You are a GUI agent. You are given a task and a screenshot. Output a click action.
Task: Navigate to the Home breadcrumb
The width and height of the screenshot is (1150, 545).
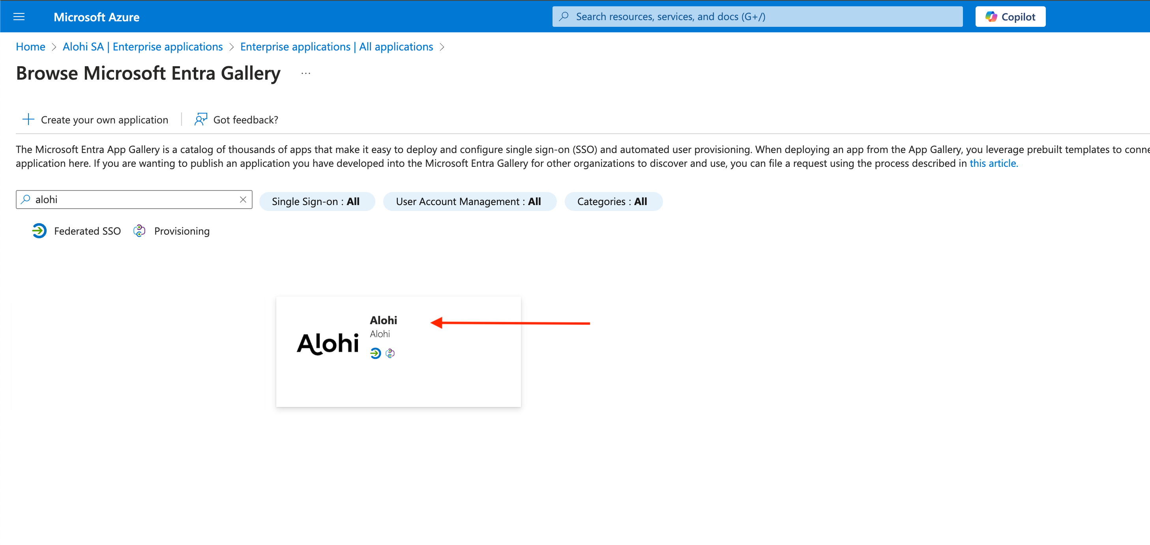click(x=30, y=47)
